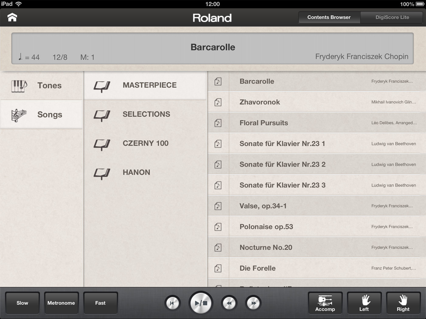This screenshot has height=319, width=426.
Task: Go to the home screen icon
Action: [x=12, y=17]
